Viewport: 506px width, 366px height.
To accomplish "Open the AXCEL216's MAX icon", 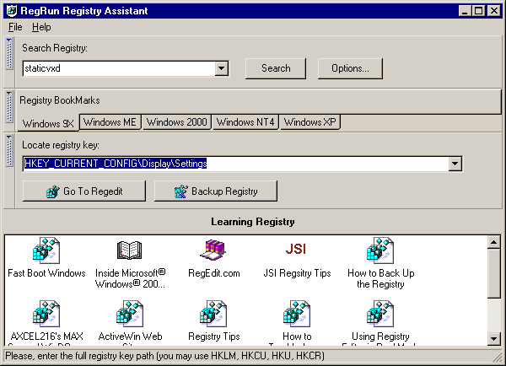I will pos(46,314).
